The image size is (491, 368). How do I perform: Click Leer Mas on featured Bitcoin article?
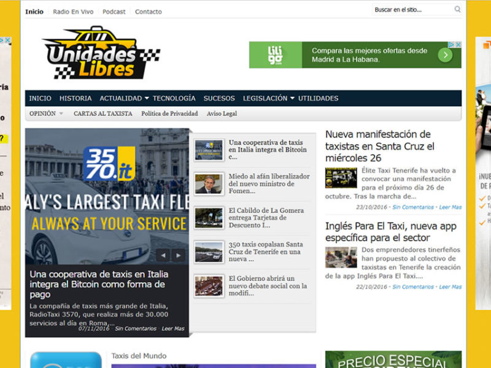pyautogui.click(x=173, y=329)
